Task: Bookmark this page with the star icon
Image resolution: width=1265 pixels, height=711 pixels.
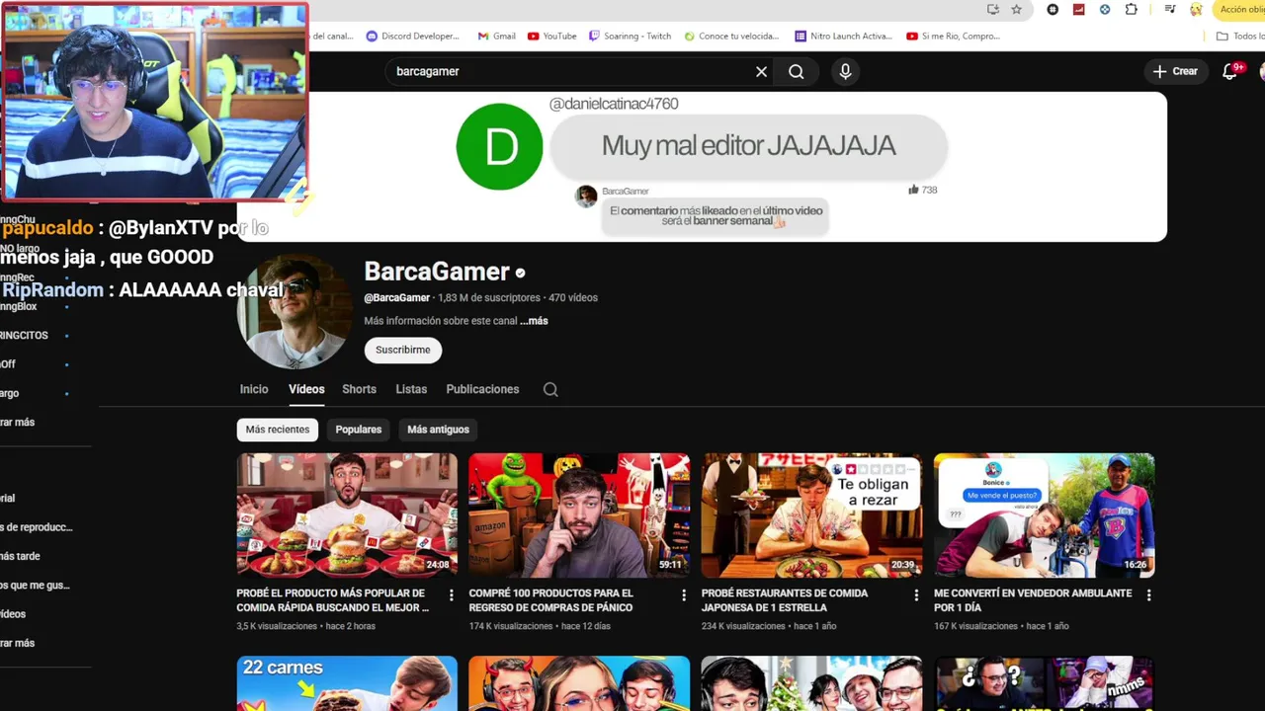Action: coord(1016,9)
